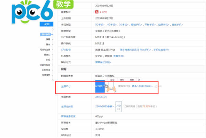Jump to 硬件 section in sidebar
The height and width of the screenshot is (138, 206).
[48, 45]
